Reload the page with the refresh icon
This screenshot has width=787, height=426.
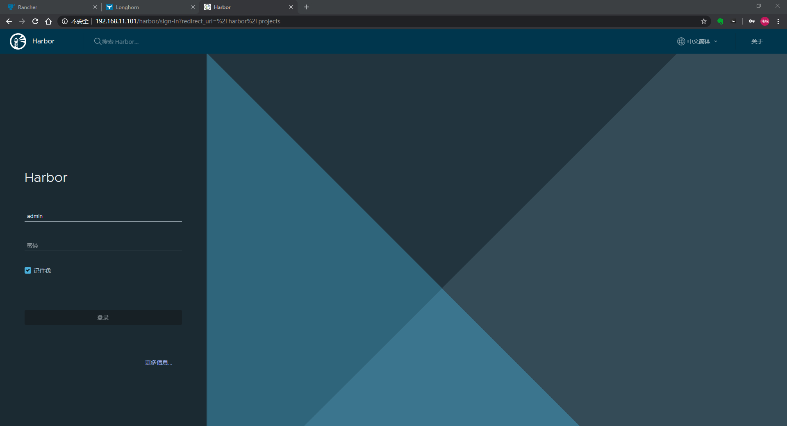pyautogui.click(x=35, y=21)
